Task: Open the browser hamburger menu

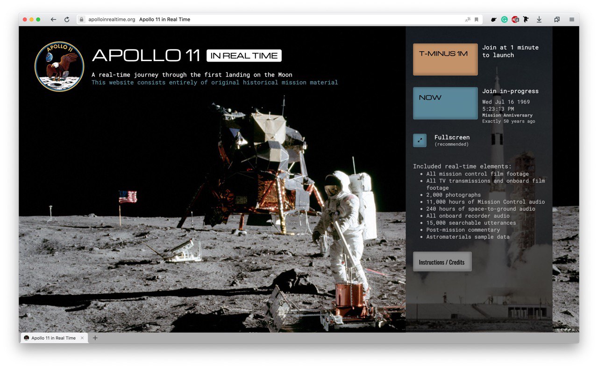Action: click(572, 20)
